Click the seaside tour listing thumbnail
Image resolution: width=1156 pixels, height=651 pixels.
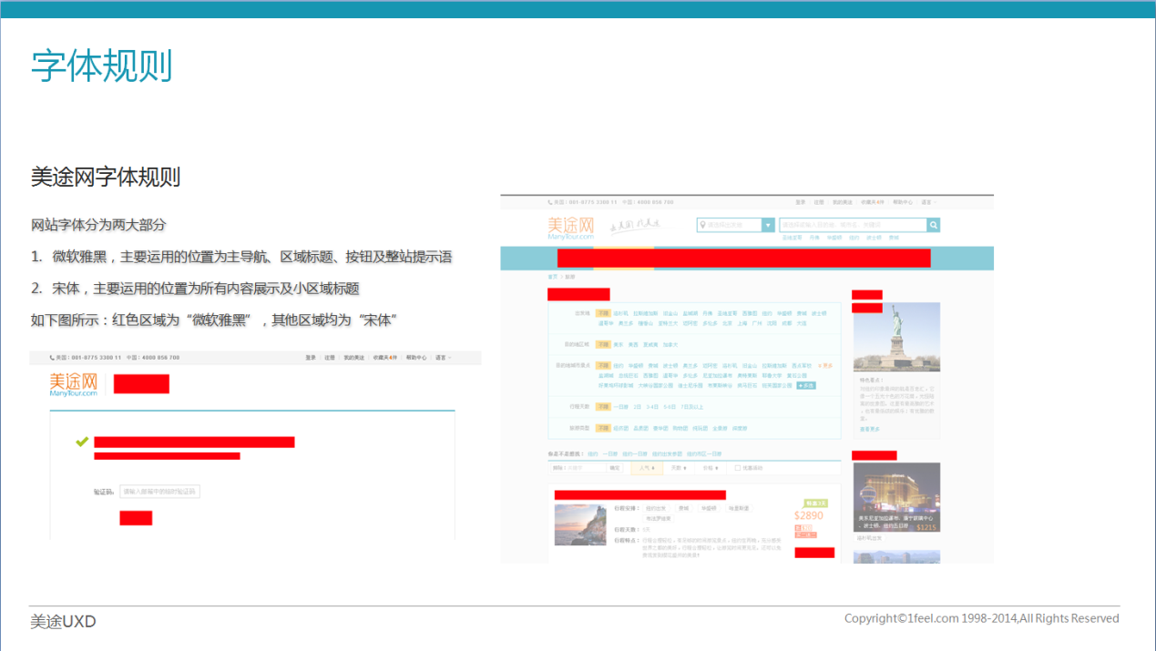tap(579, 525)
